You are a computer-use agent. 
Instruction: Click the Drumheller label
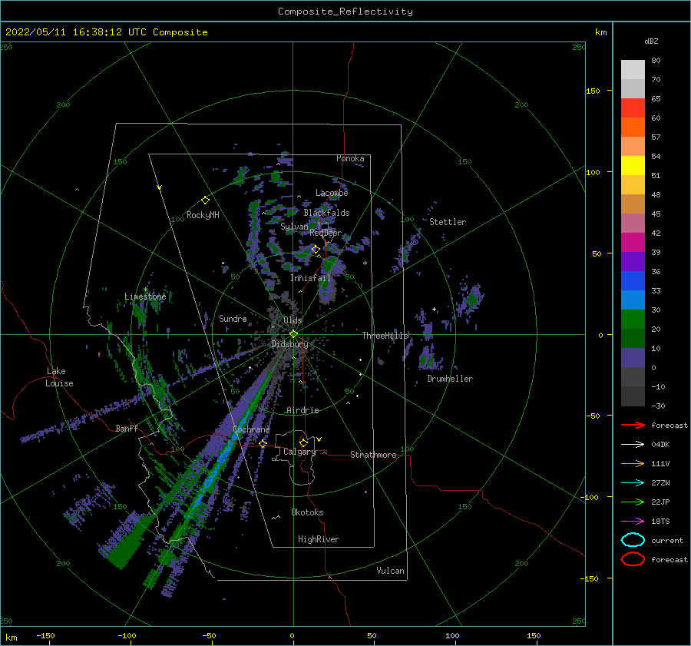click(x=450, y=379)
